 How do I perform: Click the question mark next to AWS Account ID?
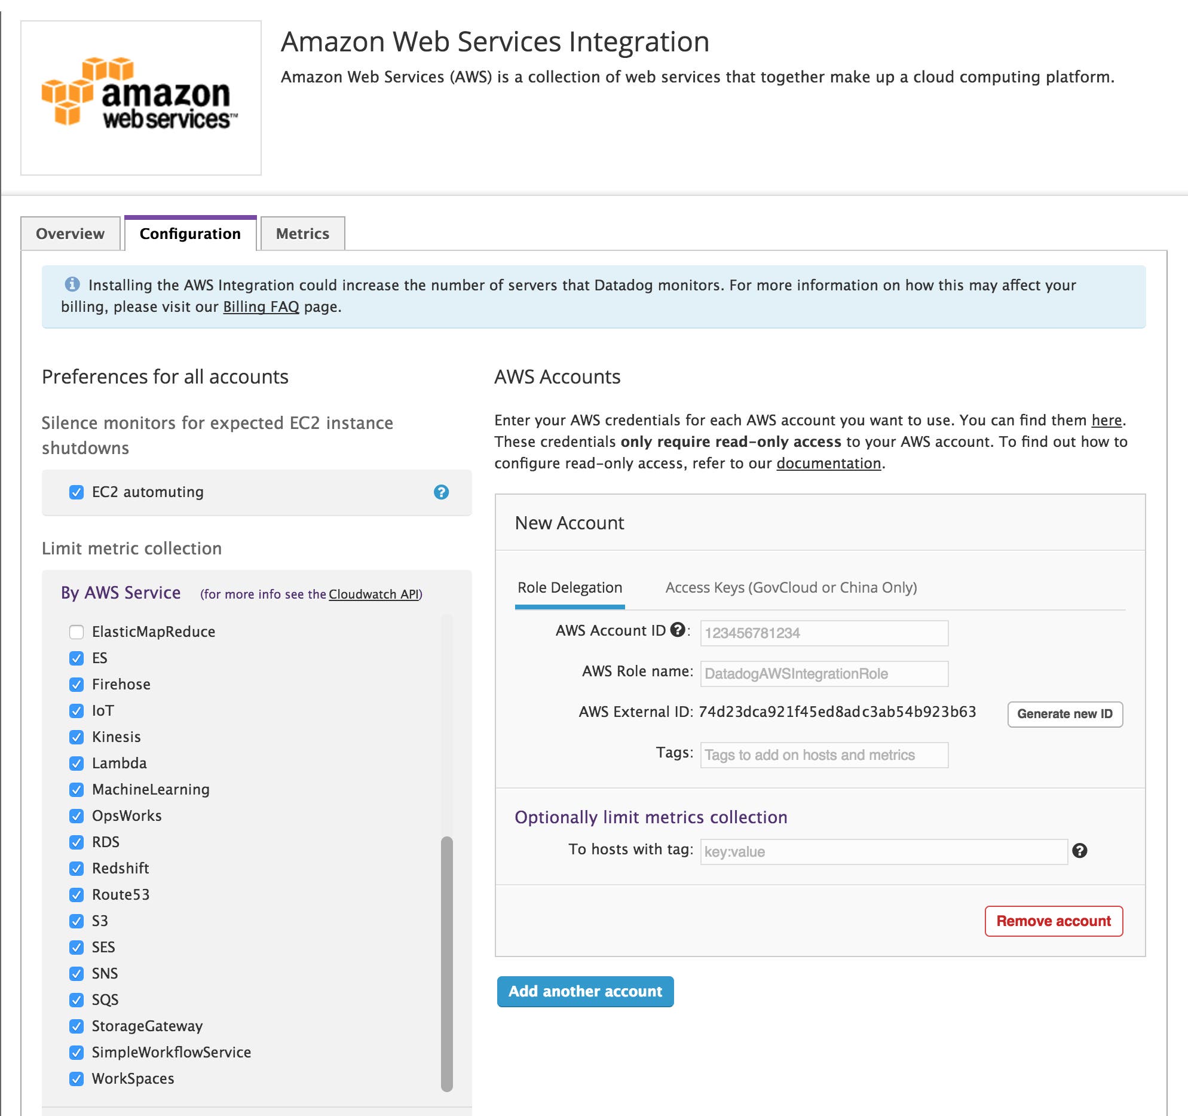pyautogui.click(x=677, y=629)
